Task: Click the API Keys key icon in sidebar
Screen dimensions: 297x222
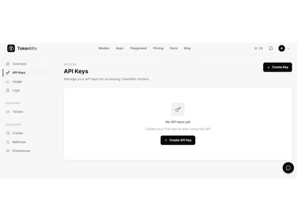Action: [x=8, y=73]
